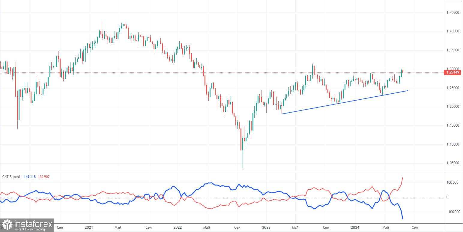Click the 2024 label on time axis

click(355, 227)
